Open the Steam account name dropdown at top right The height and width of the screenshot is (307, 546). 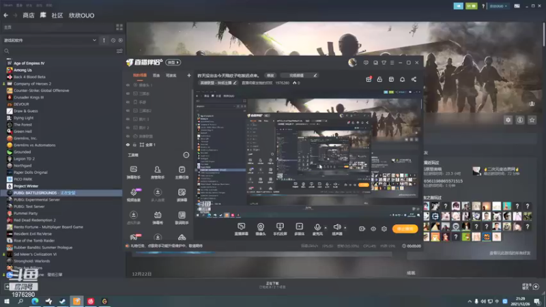click(498, 6)
